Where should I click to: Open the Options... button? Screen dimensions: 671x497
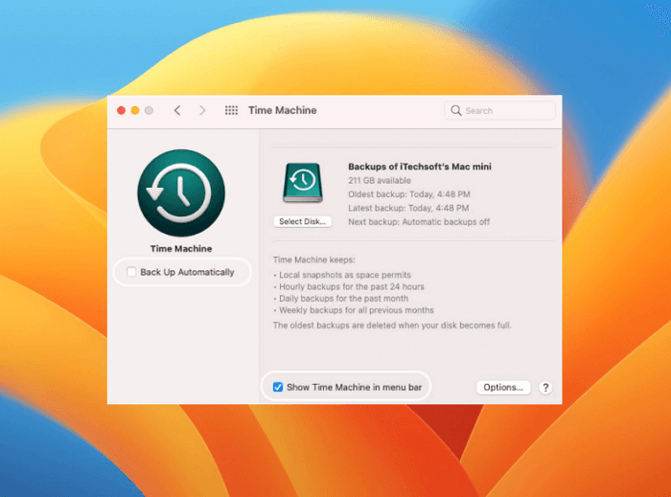click(x=503, y=388)
